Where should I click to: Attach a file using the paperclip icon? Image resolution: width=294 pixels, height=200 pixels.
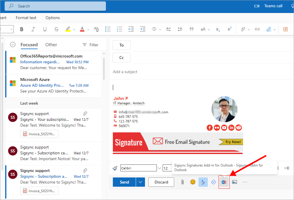(x=183, y=182)
